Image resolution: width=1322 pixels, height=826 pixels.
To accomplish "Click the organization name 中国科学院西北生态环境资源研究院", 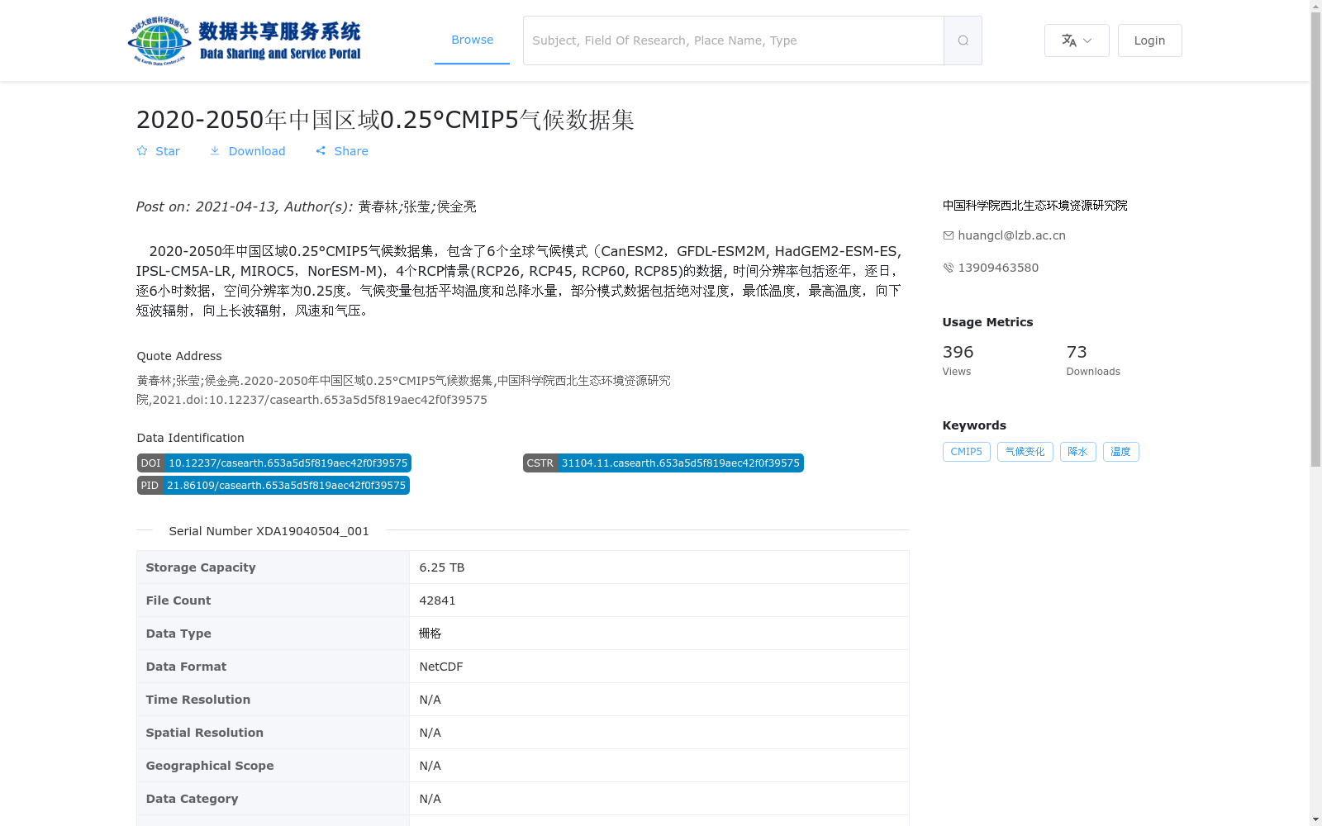I will (x=1035, y=206).
